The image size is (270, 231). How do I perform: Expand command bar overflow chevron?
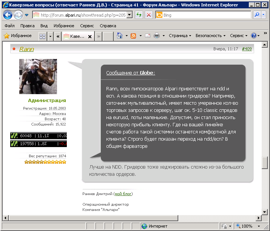(265, 33)
